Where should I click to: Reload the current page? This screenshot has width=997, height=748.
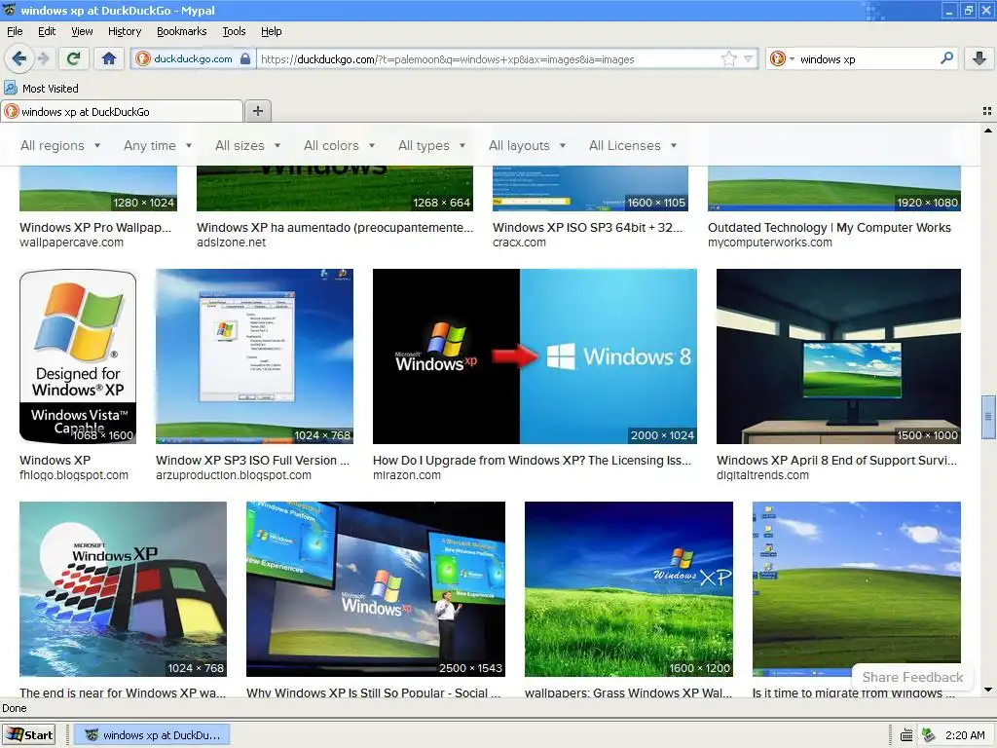click(x=73, y=59)
